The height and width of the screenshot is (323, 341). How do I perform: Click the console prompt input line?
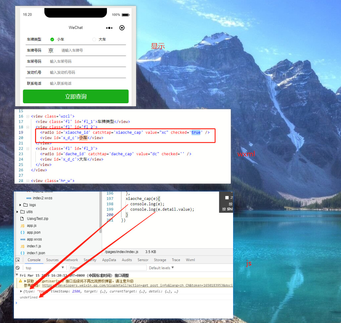point(124,303)
